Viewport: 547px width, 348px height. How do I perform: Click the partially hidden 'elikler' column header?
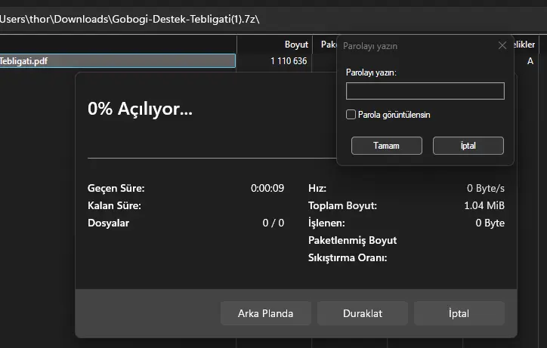tap(525, 45)
